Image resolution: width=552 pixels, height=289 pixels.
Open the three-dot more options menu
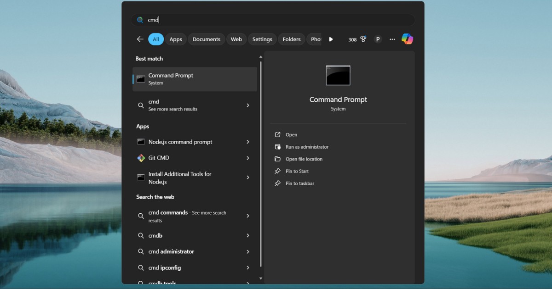coord(392,39)
